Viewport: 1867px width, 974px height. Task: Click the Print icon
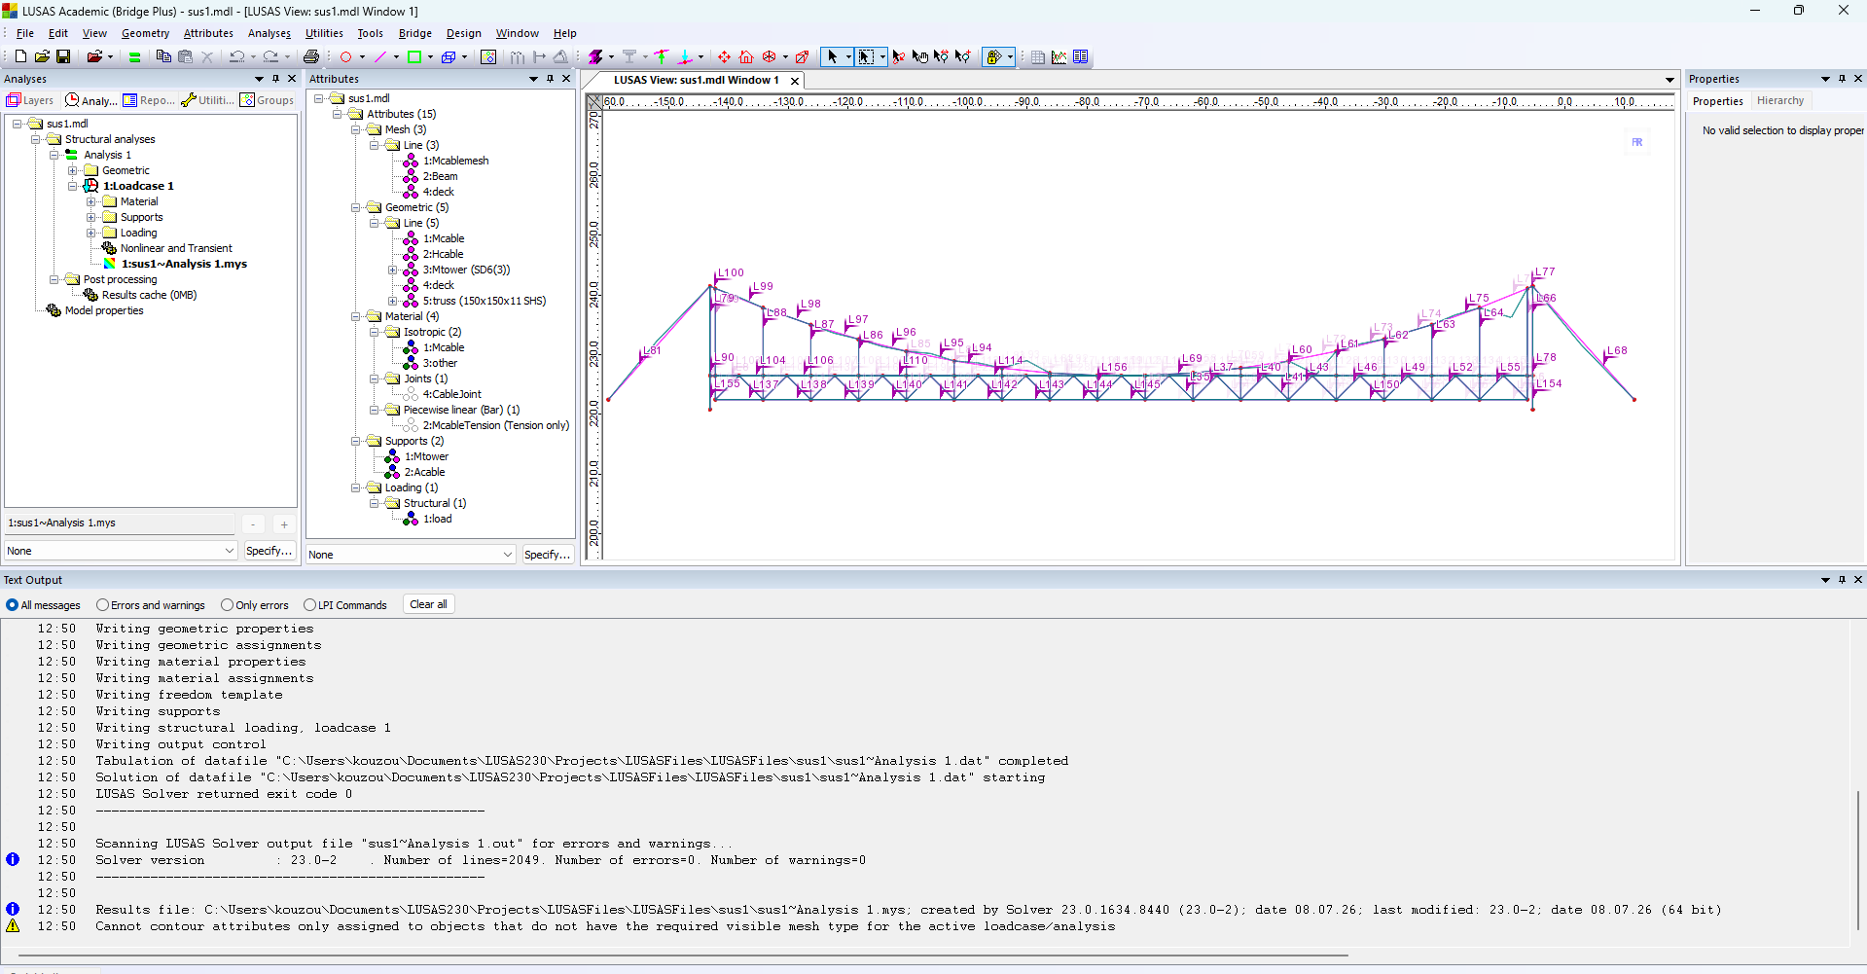(311, 57)
